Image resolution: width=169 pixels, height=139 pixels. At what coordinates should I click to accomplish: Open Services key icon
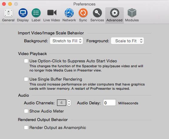pos(97,13)
